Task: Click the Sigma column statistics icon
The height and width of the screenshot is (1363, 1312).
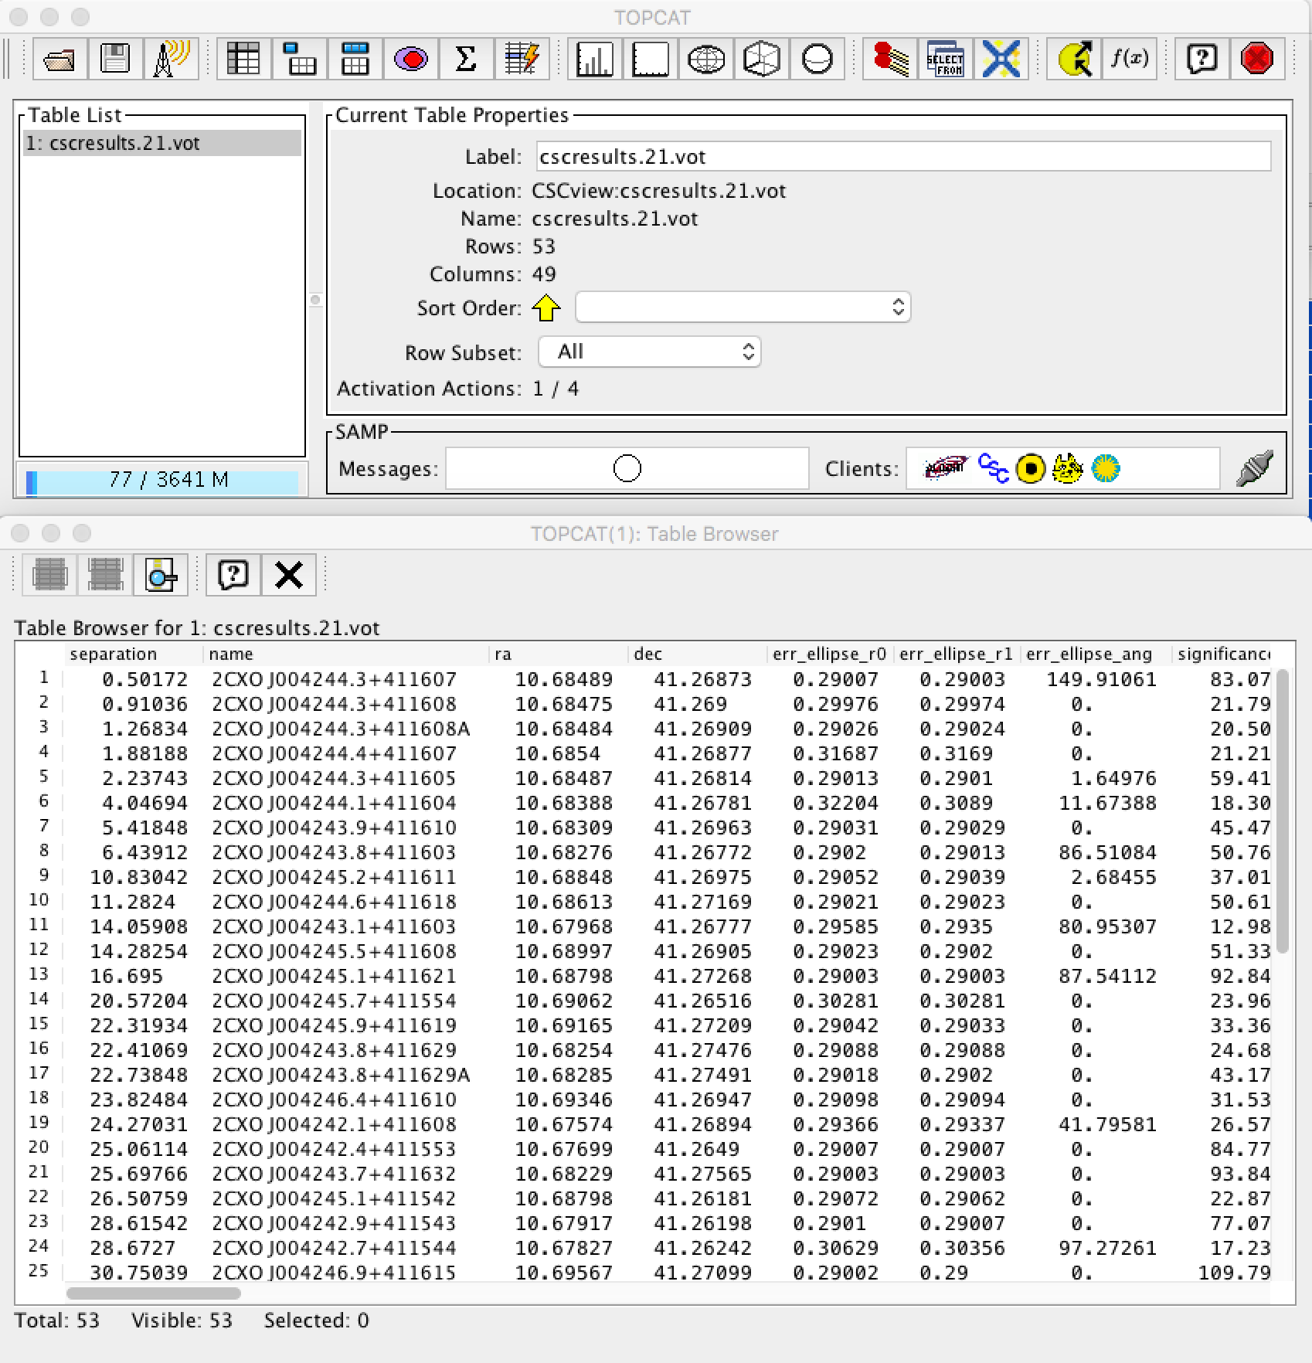Action: (x=466, y=59)
